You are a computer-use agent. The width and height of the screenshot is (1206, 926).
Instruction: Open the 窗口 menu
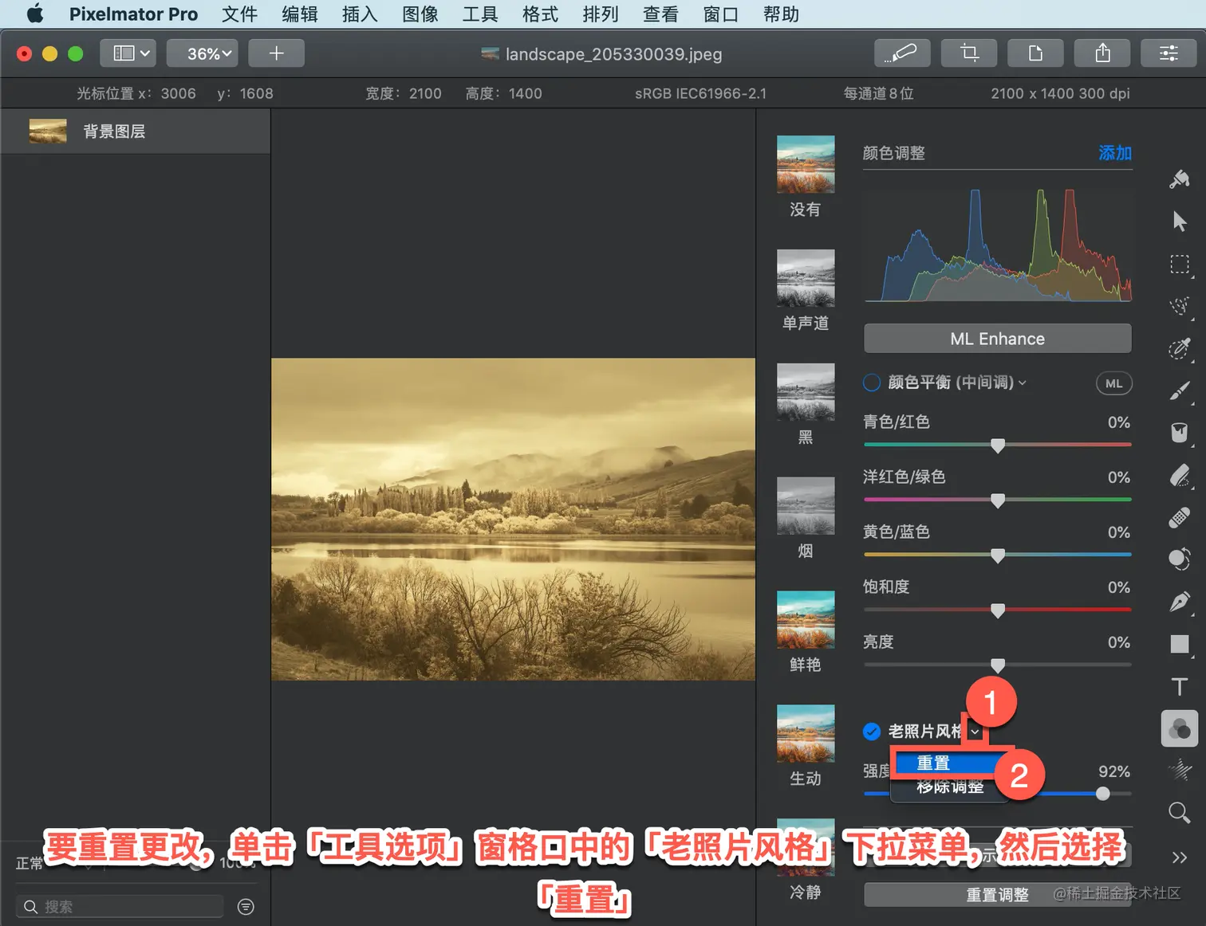[721, 14]
